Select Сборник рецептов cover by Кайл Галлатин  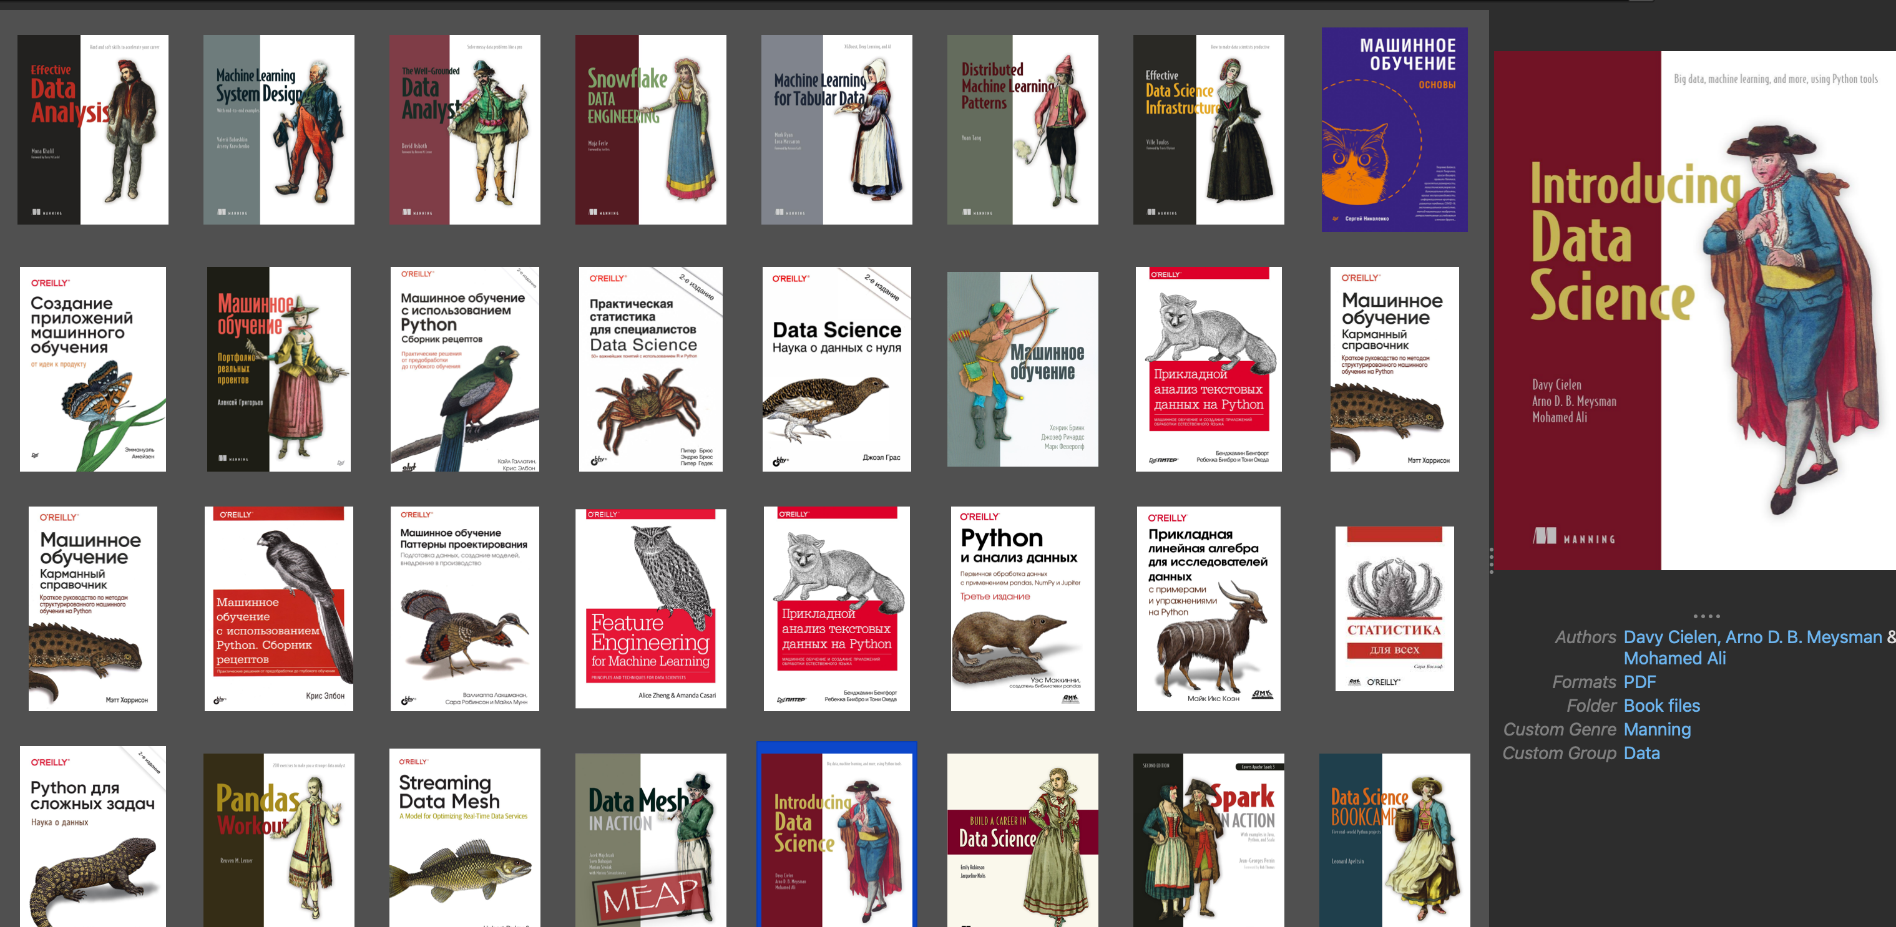coord(465,369)
